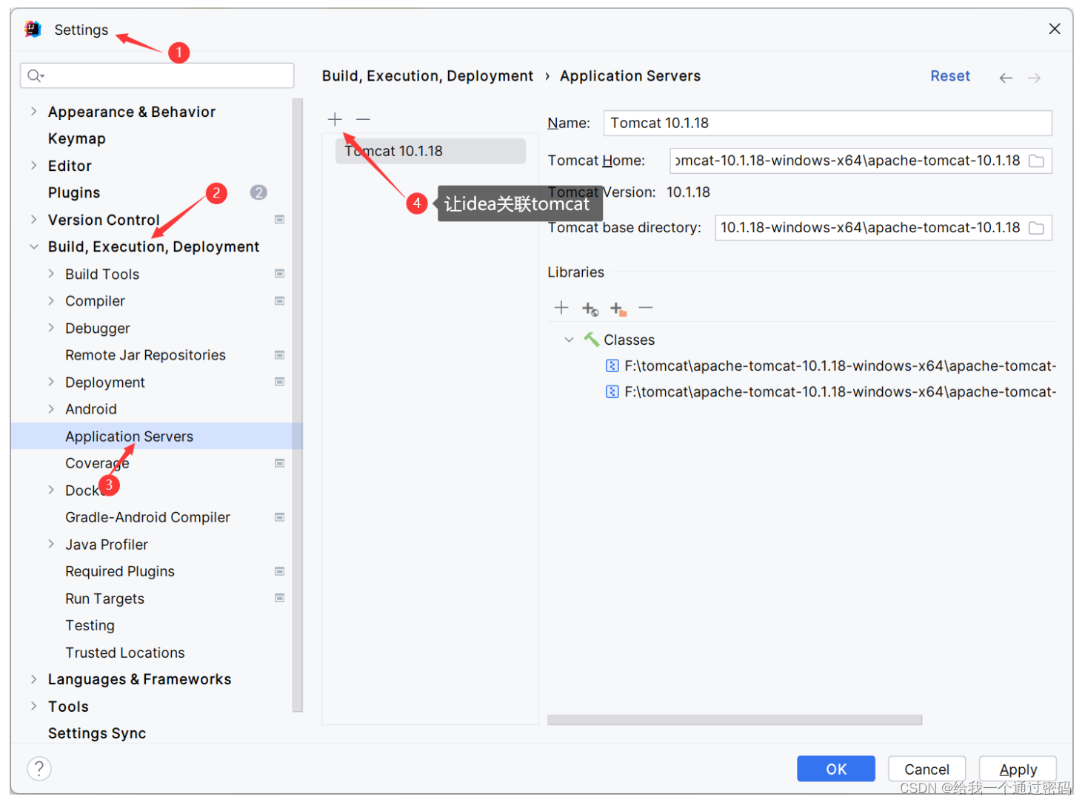Image resolution: width=1082 pixels, height=802 pixels.
Task: Click the project-level marker beside Compiler
Action: point(280,301)
